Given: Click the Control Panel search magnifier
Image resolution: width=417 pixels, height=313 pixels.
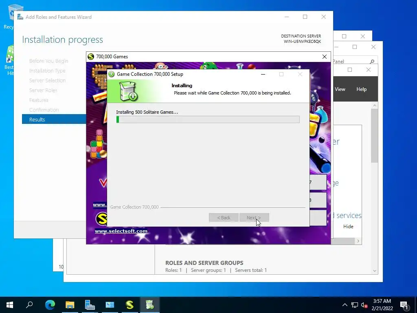Looking at the screenshot, I should tap(372, 62).
